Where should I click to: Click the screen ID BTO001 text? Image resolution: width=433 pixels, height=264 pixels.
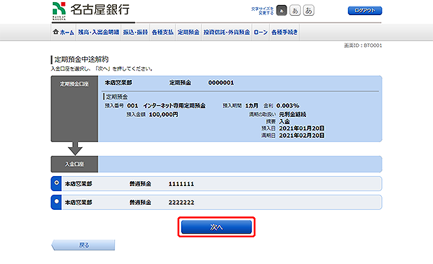click(363, 45)
